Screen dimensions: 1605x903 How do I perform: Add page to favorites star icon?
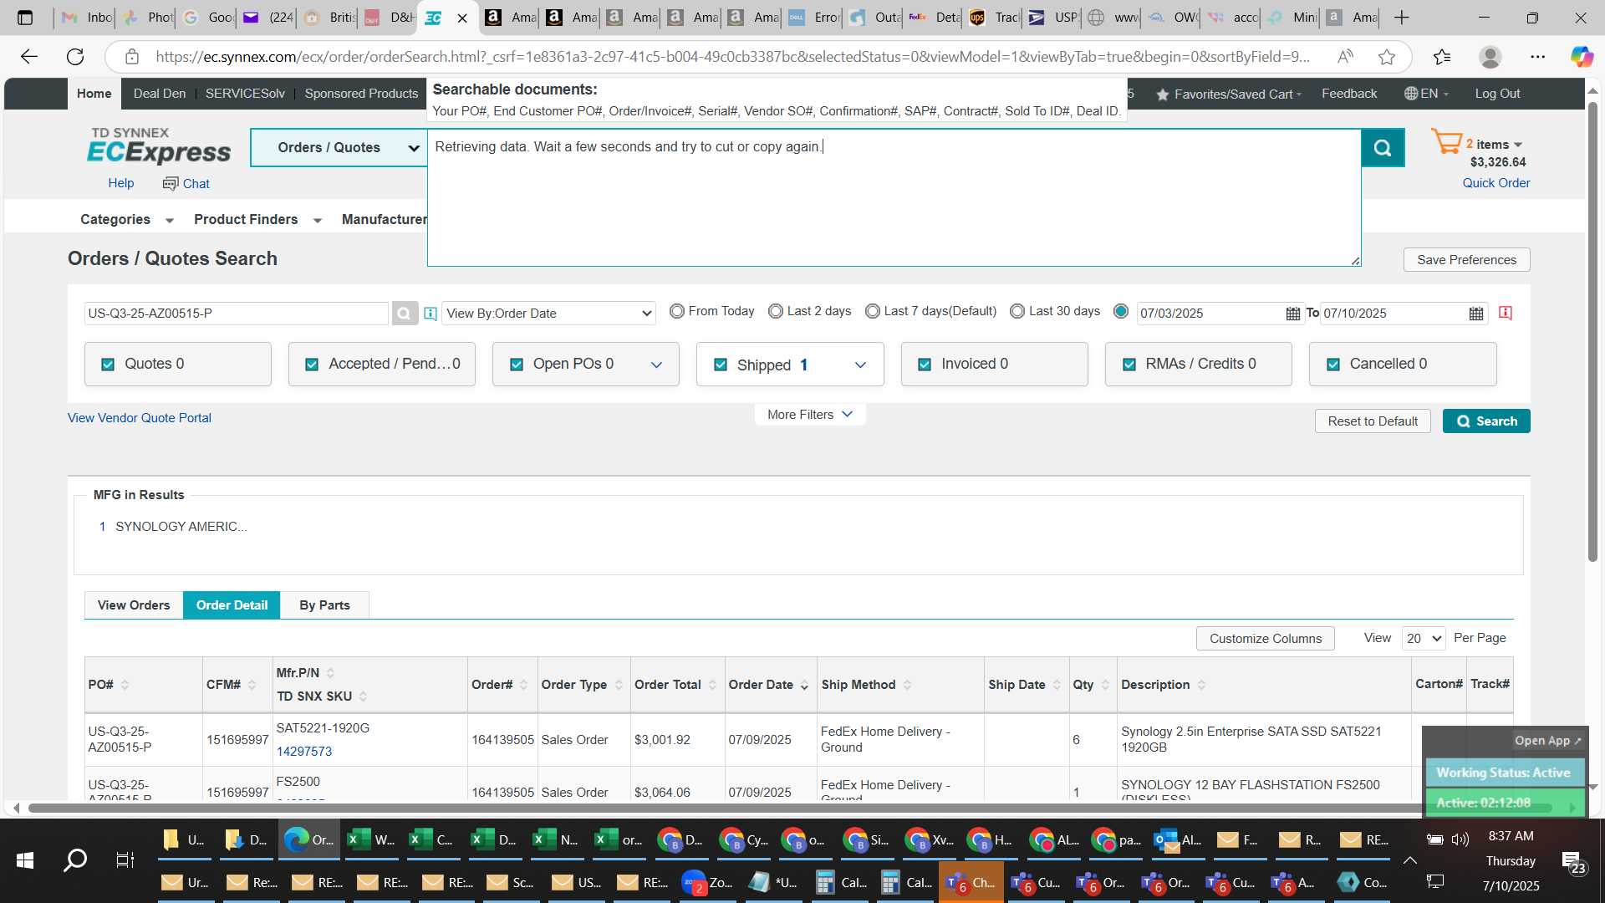point(1387,57)
